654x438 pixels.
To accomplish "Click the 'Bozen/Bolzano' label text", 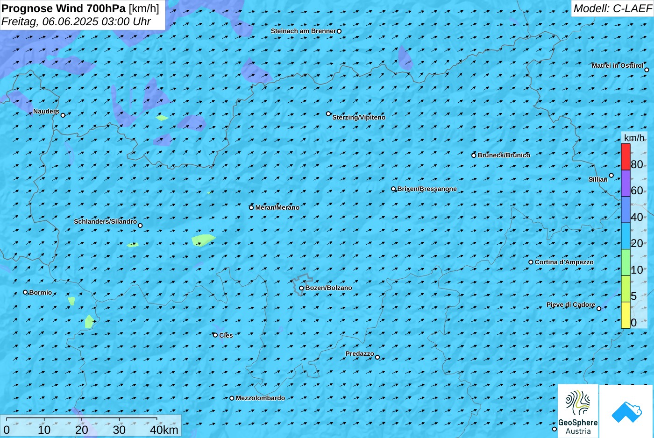I will [329, 288].
